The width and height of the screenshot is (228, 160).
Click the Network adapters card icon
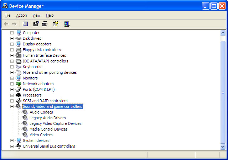coord(19,84)
